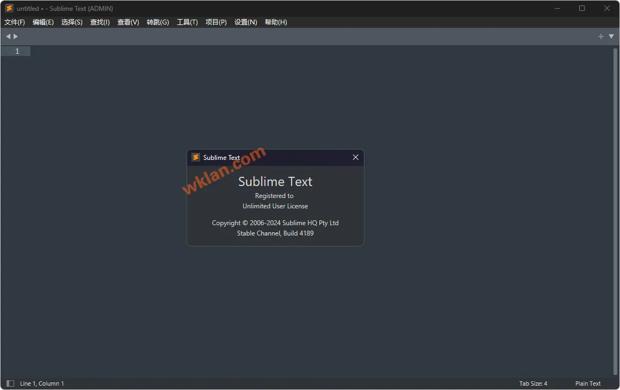The width and height of the screenshot is (620, 390).
Task: Click line number 1 in the gutter
Action: point(17,51)
